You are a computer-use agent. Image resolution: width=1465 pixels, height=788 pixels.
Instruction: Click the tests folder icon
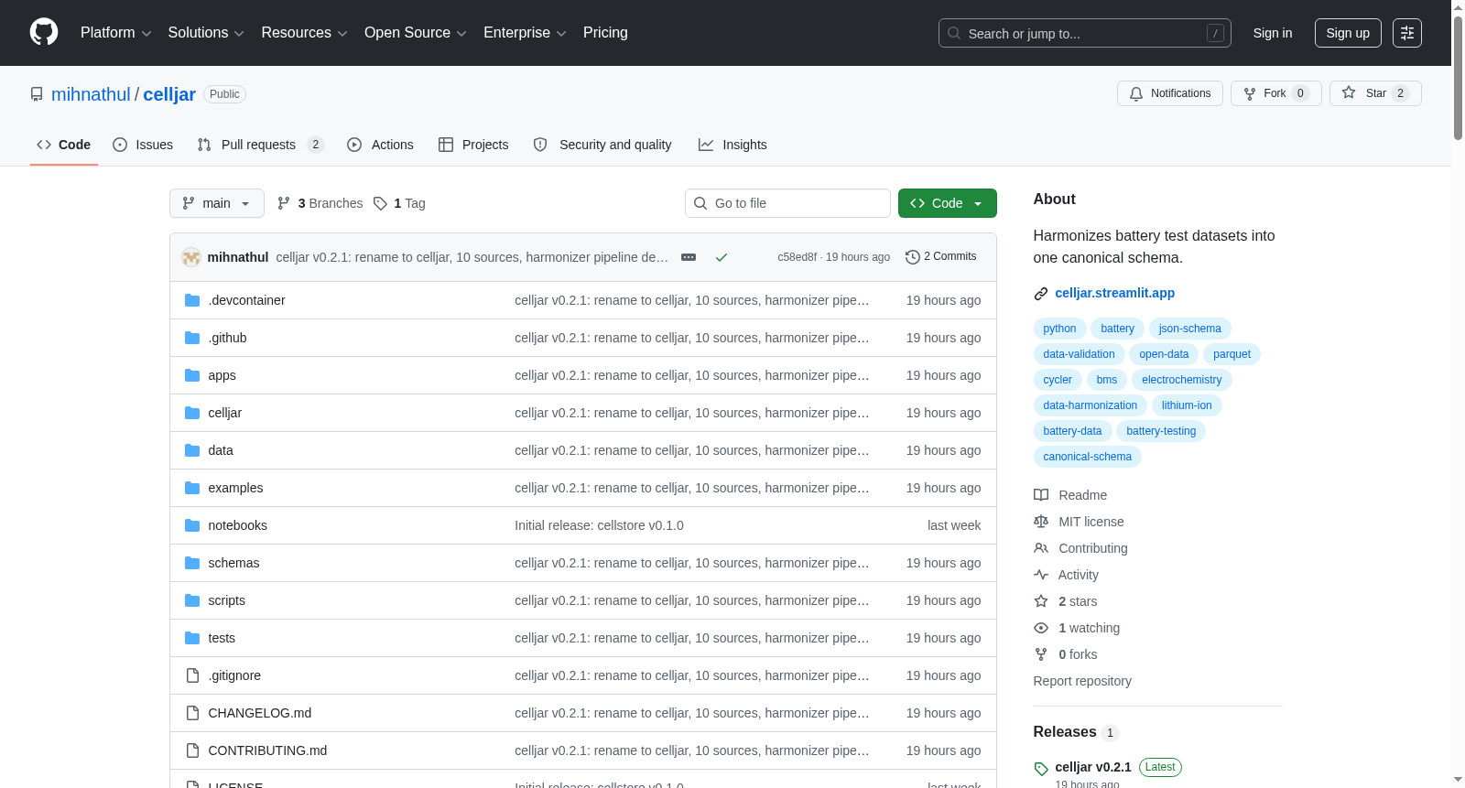tap(192, 638)
